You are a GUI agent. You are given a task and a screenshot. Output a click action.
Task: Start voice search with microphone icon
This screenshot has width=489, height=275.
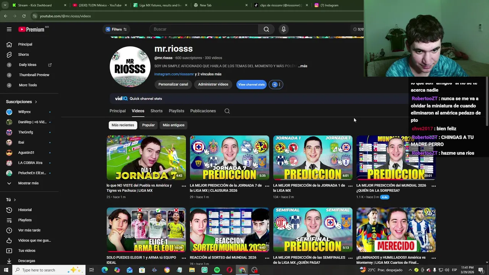point(283,29)
